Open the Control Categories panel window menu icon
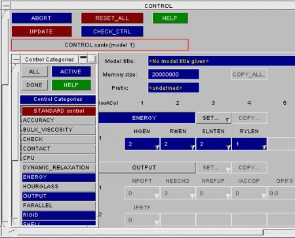295x238 pixels. (16, 59)
